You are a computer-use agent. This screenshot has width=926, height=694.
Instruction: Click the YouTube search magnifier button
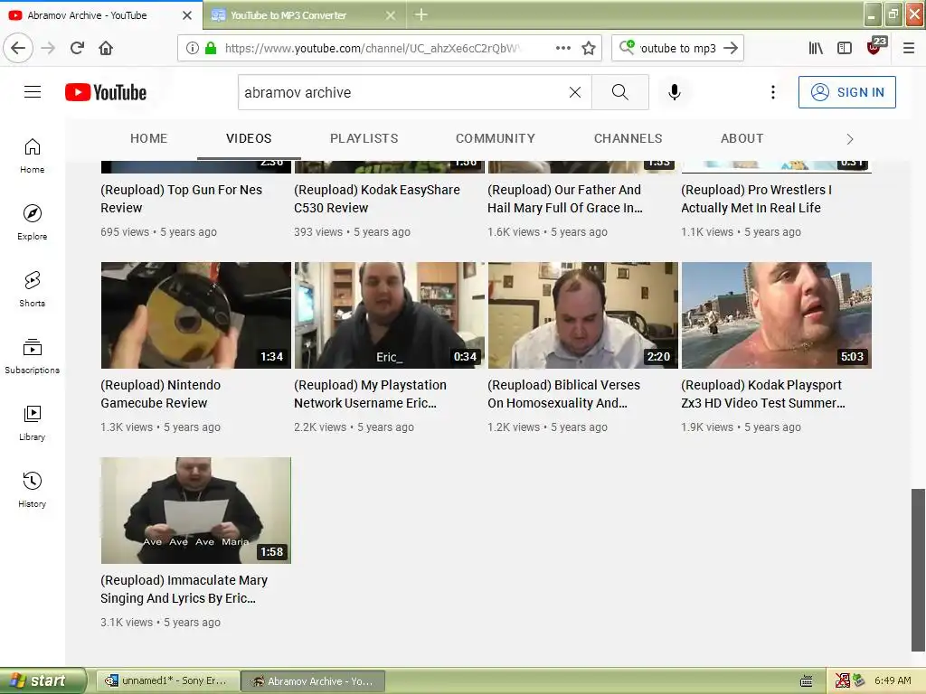coord(620,92)
